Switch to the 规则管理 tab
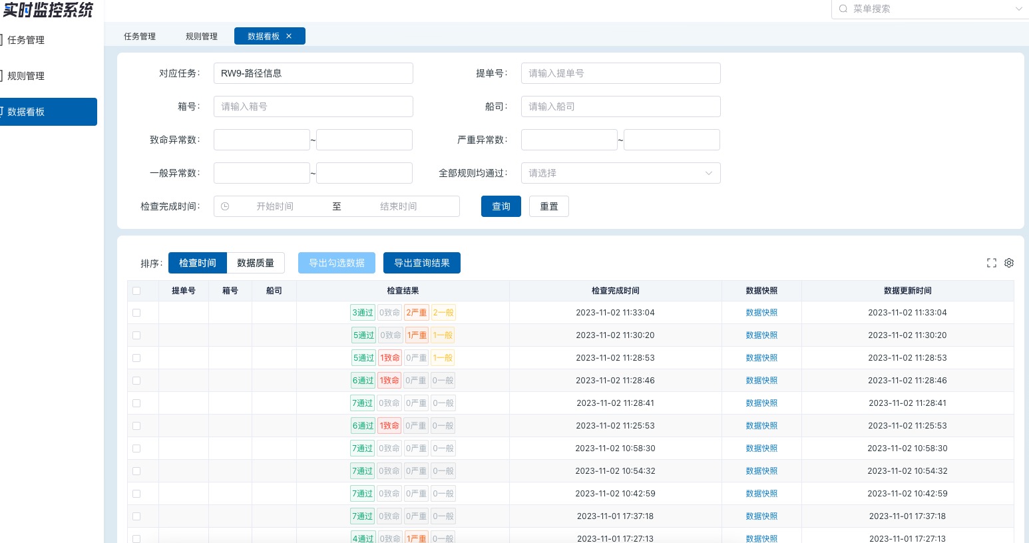Viewport: 1029px width, 543px height. 202,36
